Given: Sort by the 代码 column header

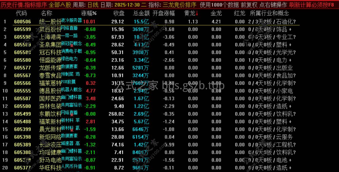Looking at the screenshot, I should (22, 13).
